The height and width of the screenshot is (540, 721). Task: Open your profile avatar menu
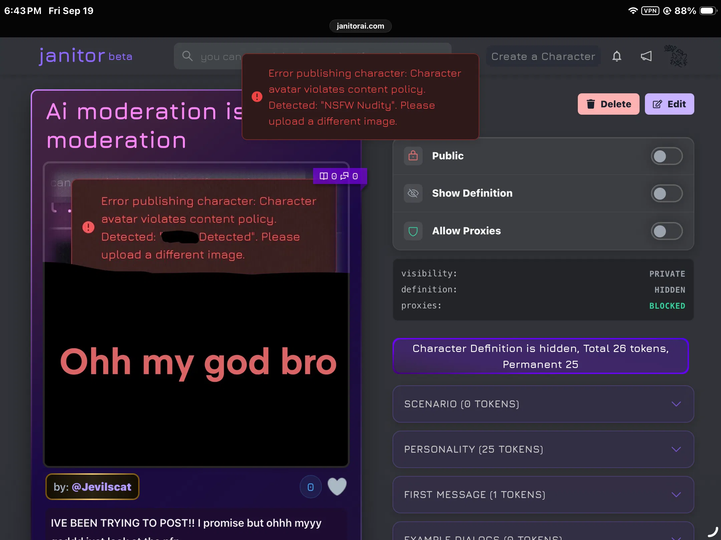point(676,56)
